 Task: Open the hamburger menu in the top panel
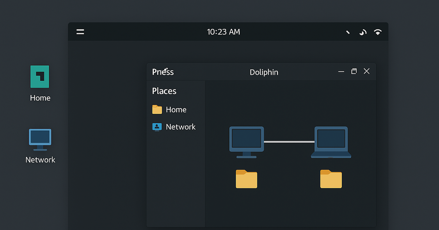point(80,32)
